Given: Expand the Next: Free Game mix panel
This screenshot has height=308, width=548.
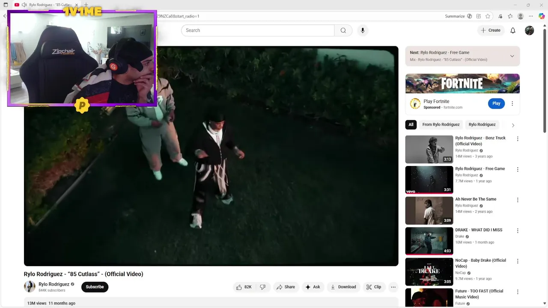Looking at the screenshot, I should click(x=512, y=56).
